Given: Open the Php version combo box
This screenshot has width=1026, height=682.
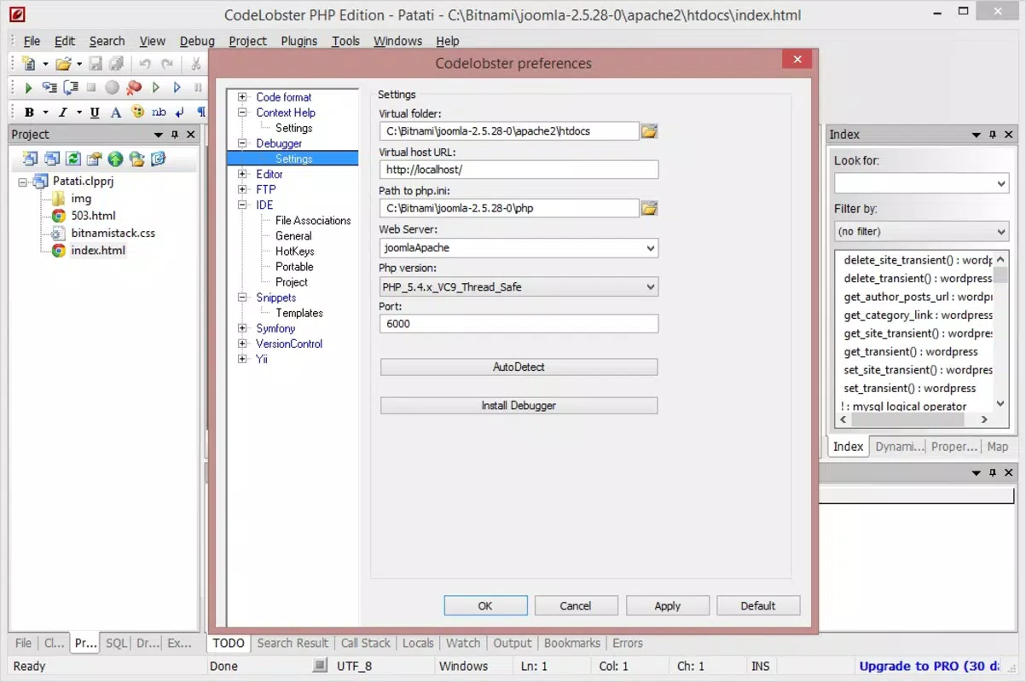Looking at the screenshot, I should (651, 287).
